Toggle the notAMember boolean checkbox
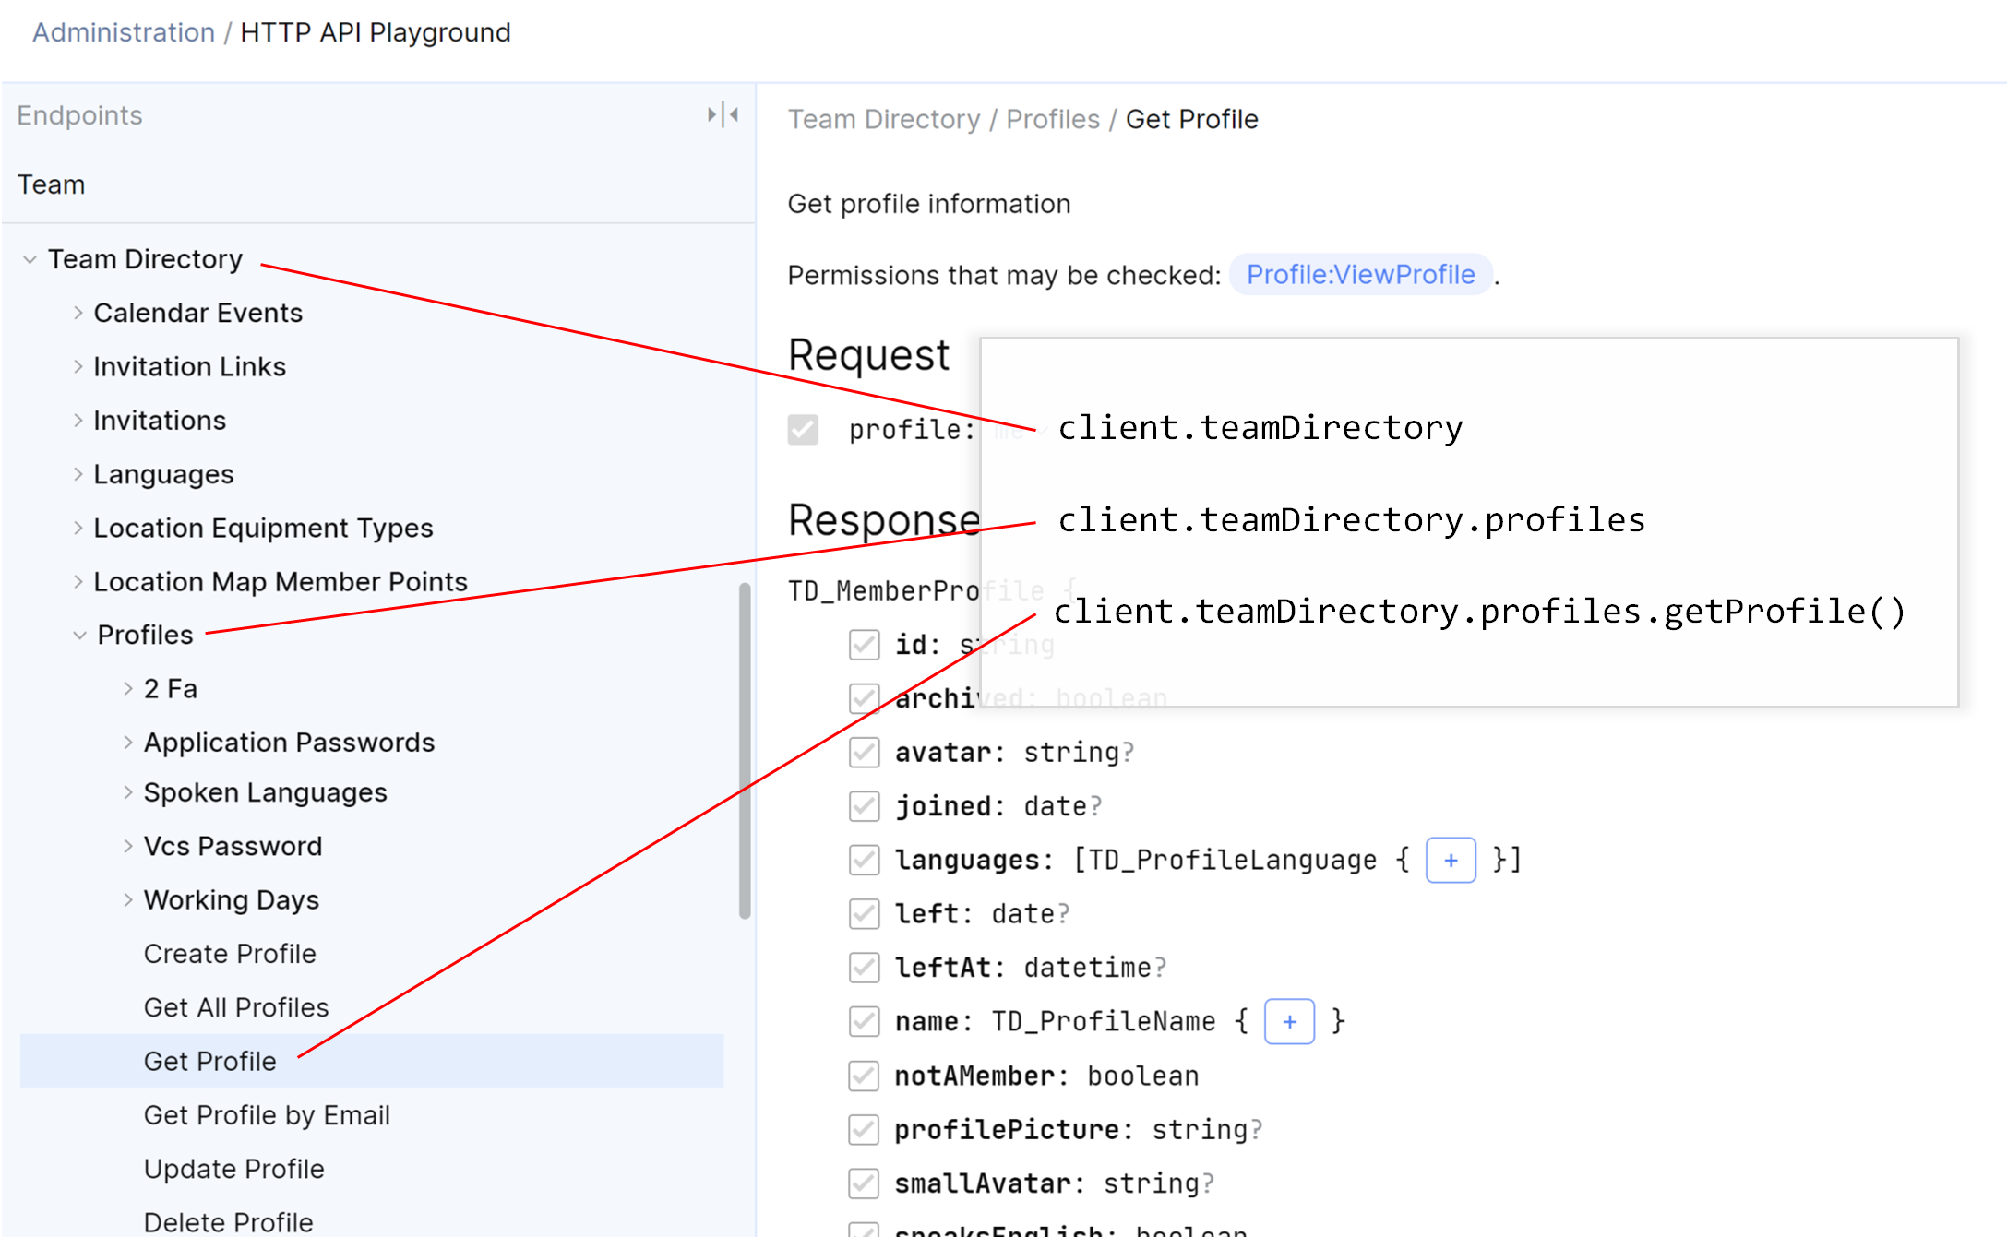This screenshot has width=2007, height=1237. pos(864,1076)
